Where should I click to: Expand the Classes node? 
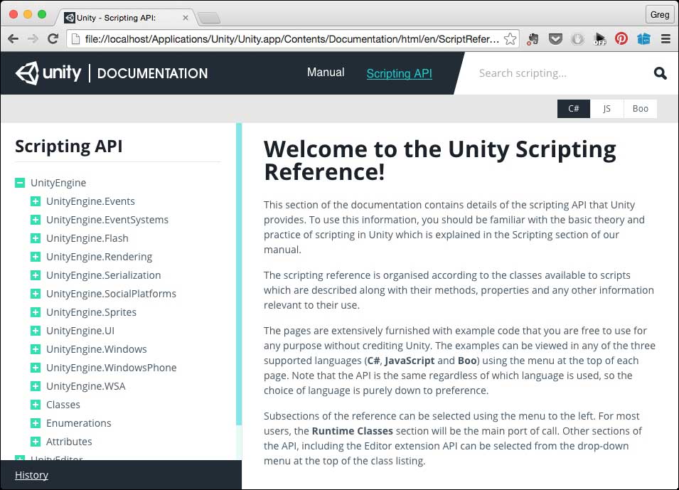coord(36,405)
